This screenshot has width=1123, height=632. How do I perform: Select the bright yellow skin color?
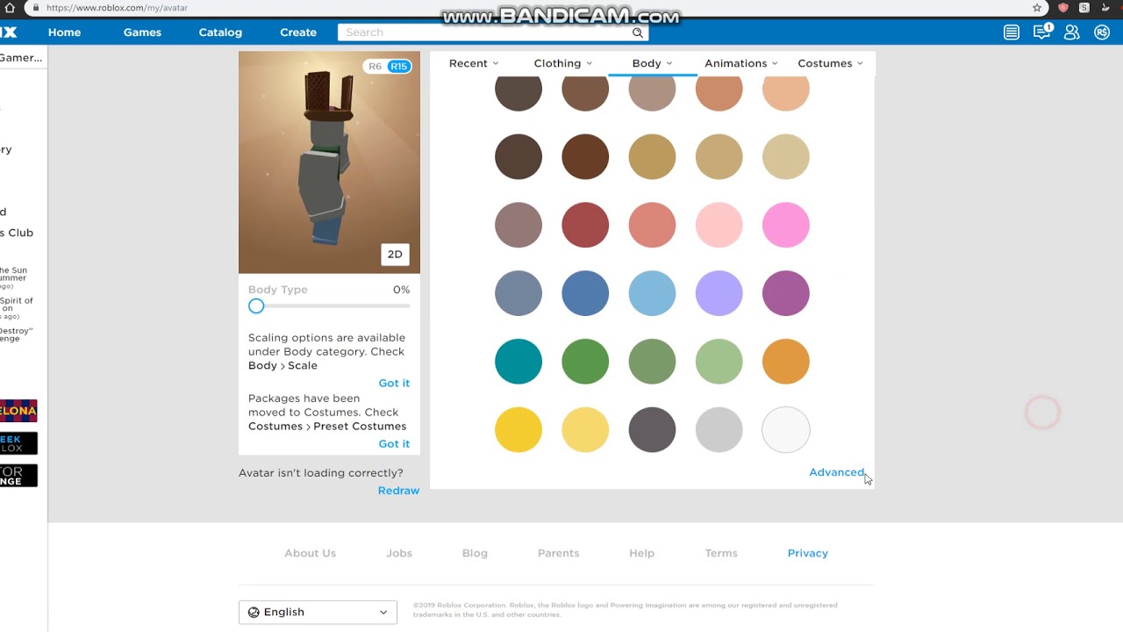[x=519, y=430]
